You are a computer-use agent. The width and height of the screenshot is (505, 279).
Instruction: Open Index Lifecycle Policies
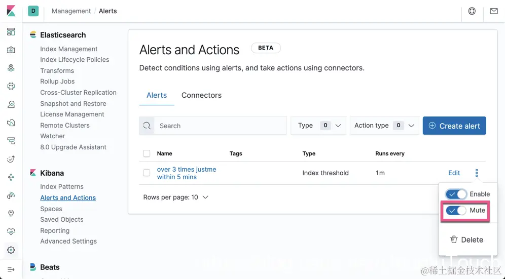75,60
